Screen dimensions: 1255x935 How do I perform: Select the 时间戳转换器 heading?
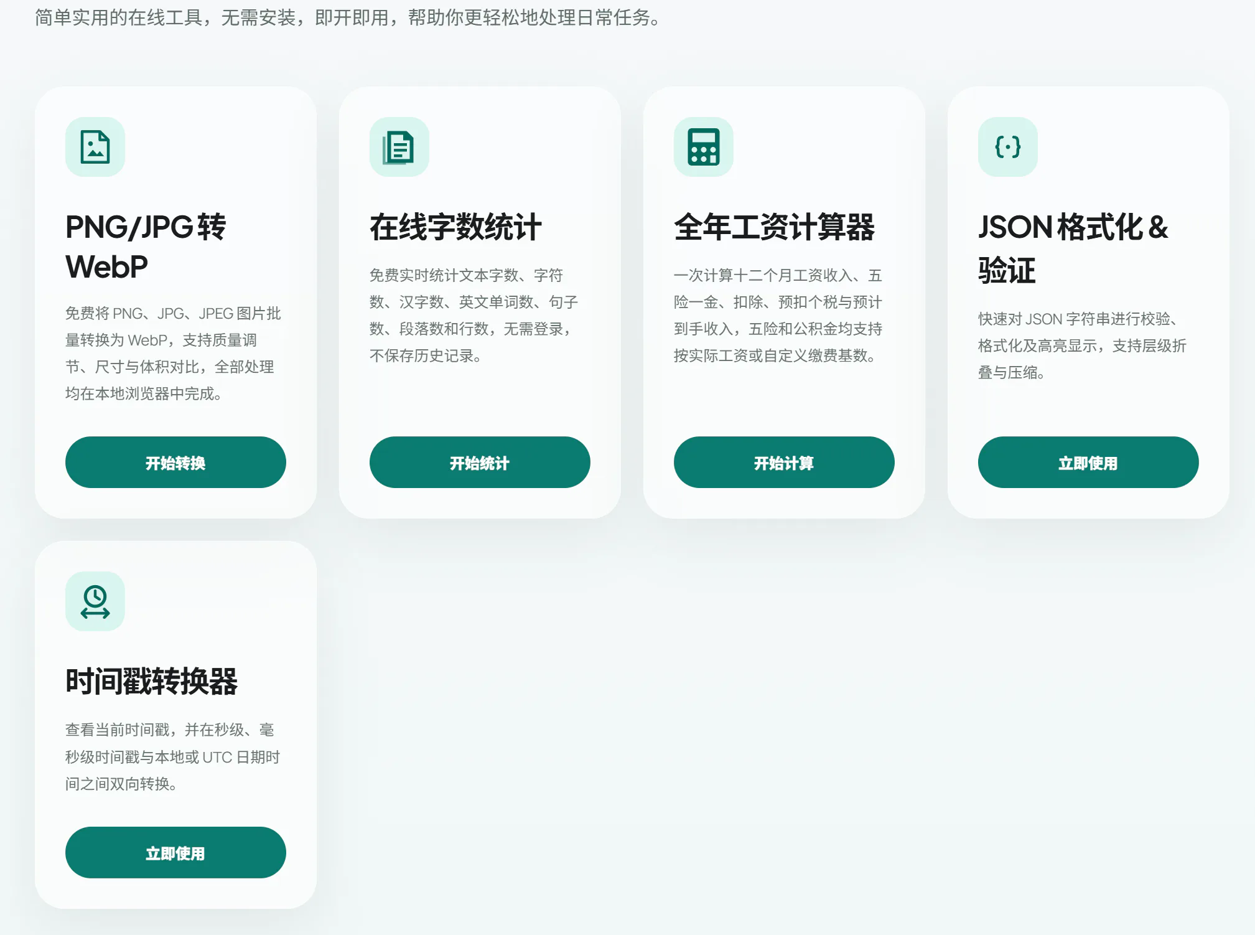pos(151,682)
